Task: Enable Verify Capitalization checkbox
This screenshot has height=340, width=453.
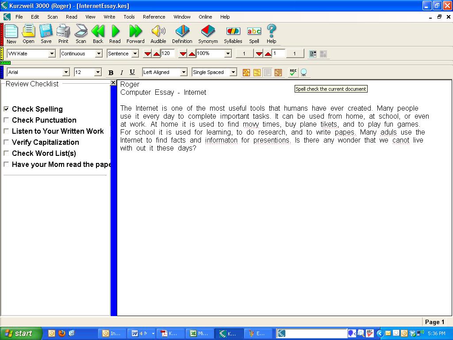Action: click(x=6, y=142)
